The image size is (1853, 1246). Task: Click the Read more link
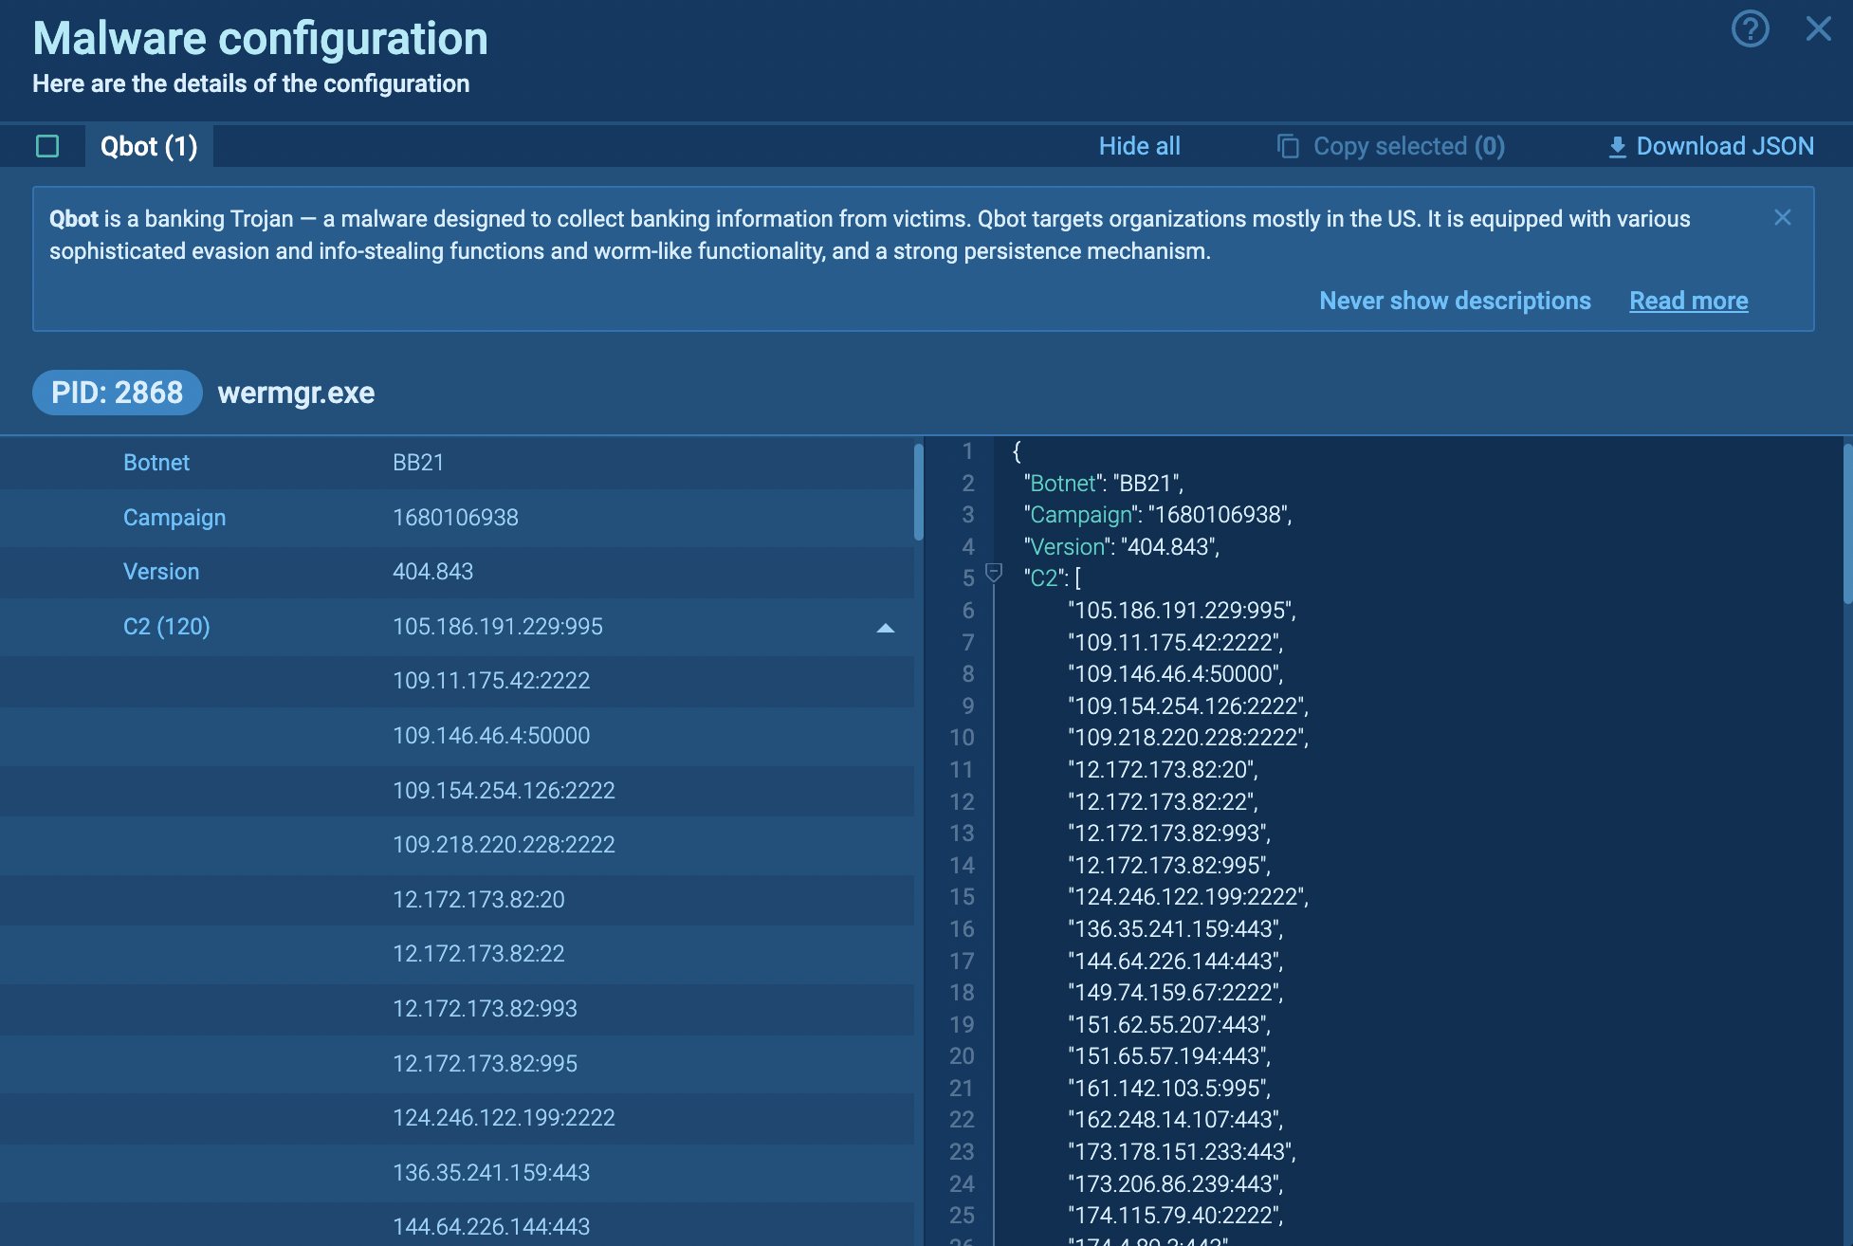(1688, 301)
